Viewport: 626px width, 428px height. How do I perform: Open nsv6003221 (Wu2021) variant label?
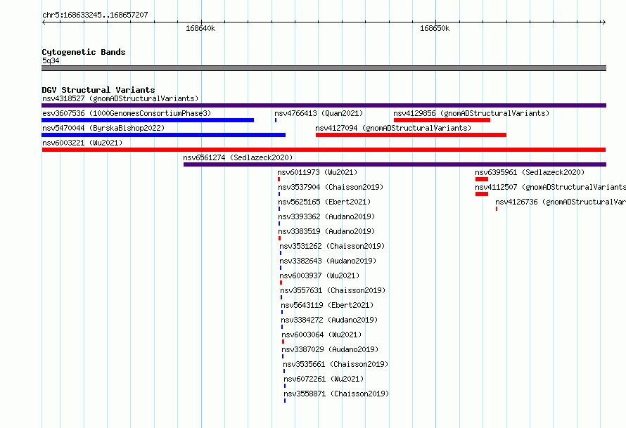[82, 143]
